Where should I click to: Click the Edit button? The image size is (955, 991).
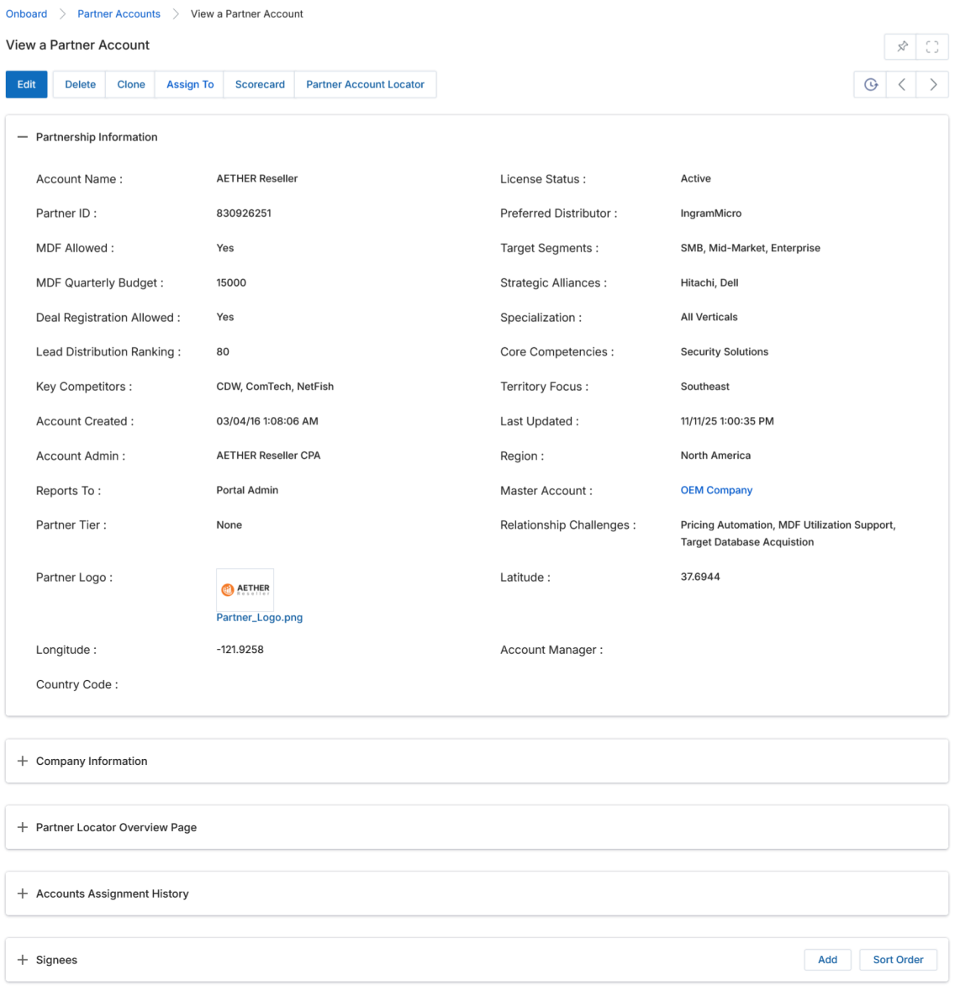tap(27, 85)
